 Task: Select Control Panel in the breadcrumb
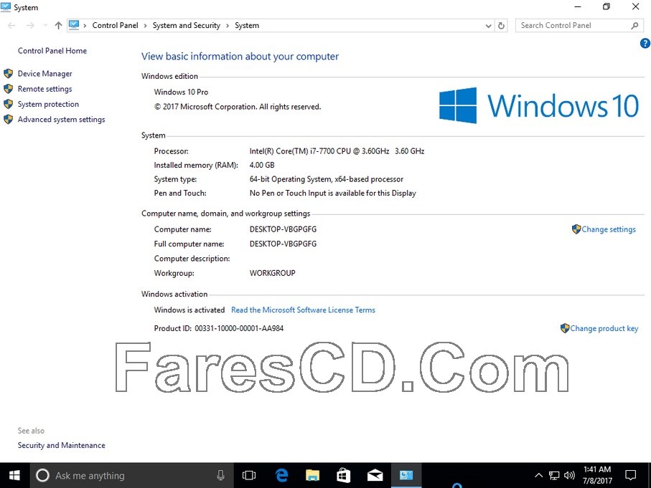pyautogui.click(x=115, y=26)
